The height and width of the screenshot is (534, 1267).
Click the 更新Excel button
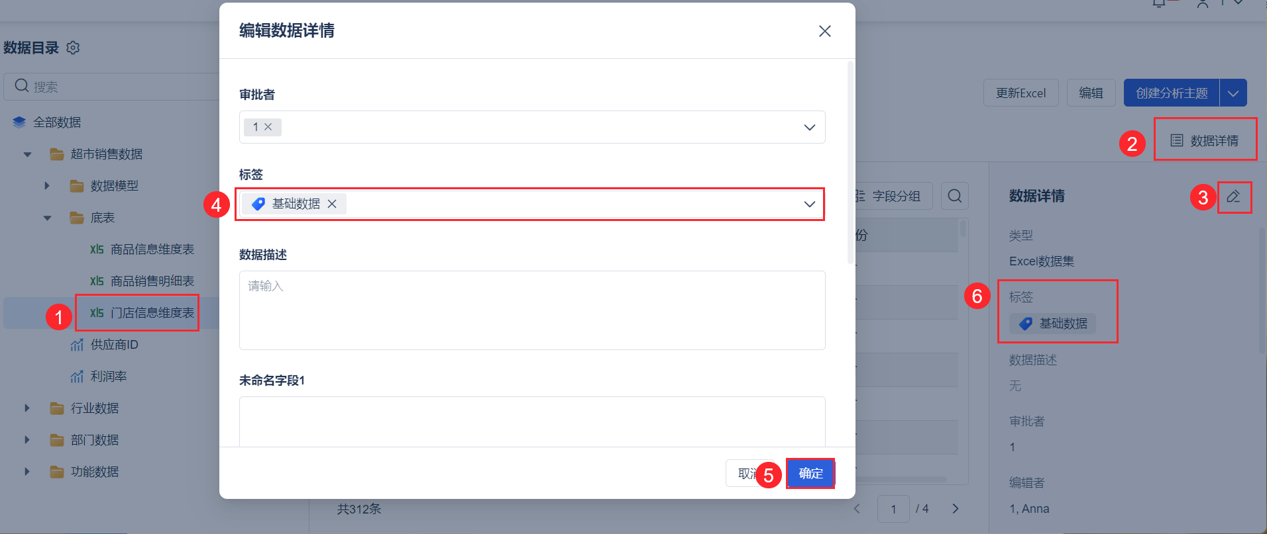click(x=1020, y=93)
